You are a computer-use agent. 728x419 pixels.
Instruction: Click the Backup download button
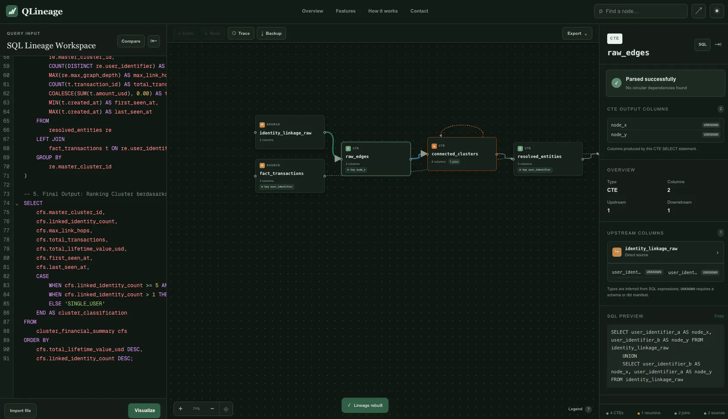click(x=271, y=34)
